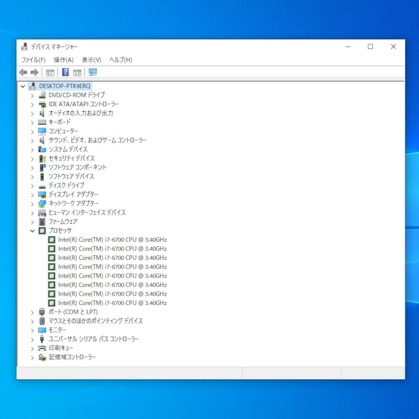Click the ファームウェア chip icon

point(42,222)
